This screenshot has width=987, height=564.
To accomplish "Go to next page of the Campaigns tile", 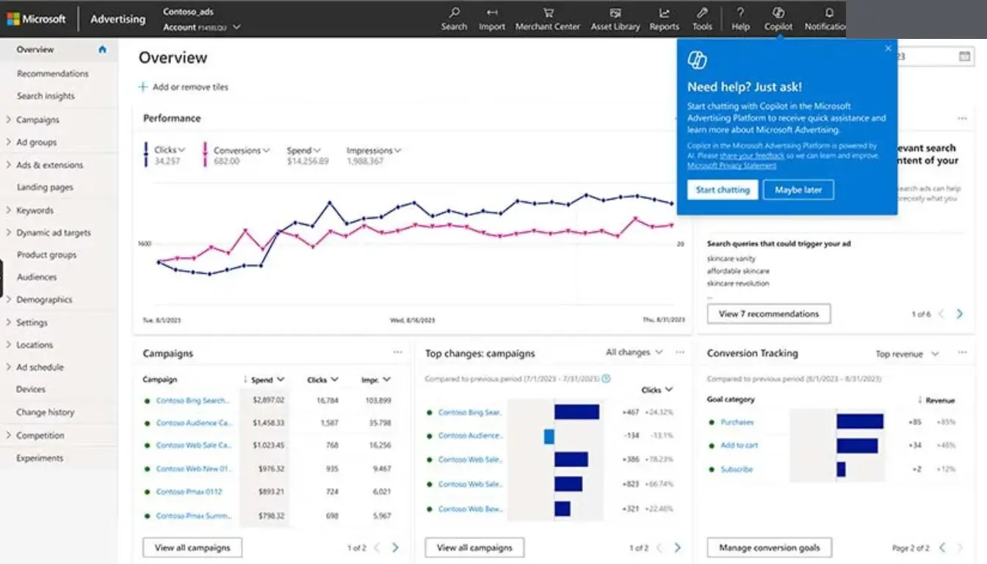I will click(395, 547).
